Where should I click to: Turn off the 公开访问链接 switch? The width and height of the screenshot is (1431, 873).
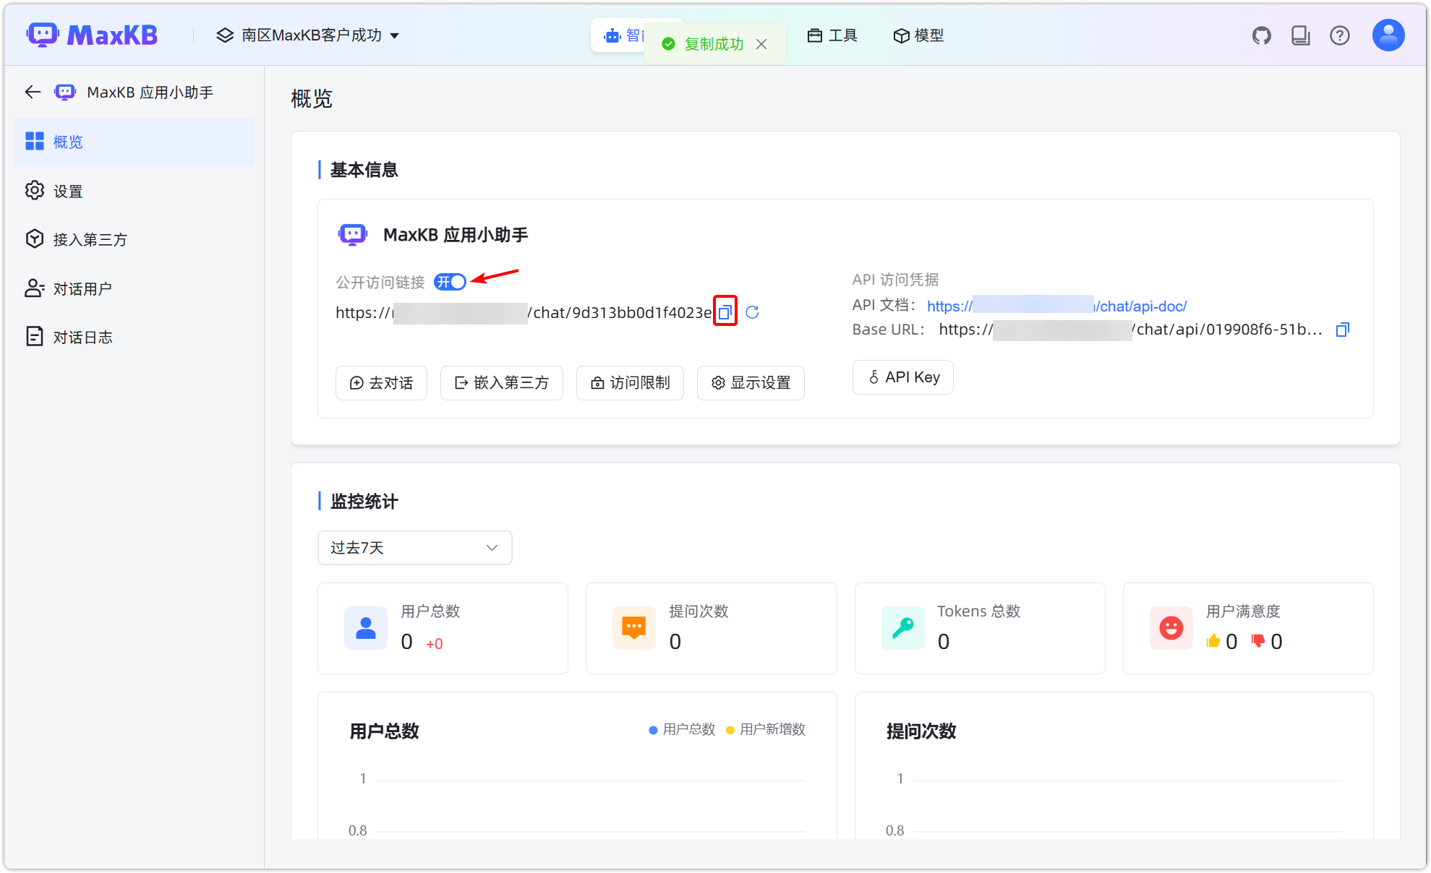[x=450, y=282]
